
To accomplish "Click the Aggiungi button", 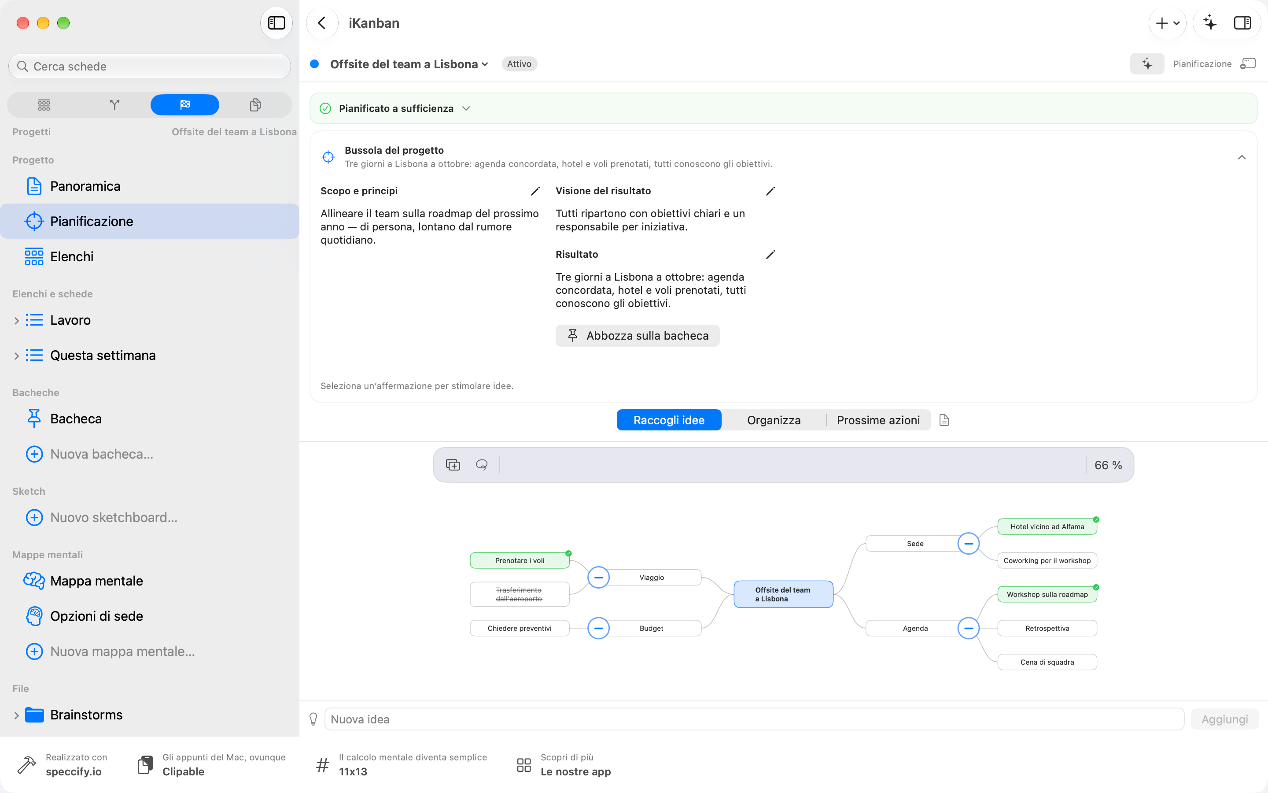I will point(1224,719).
